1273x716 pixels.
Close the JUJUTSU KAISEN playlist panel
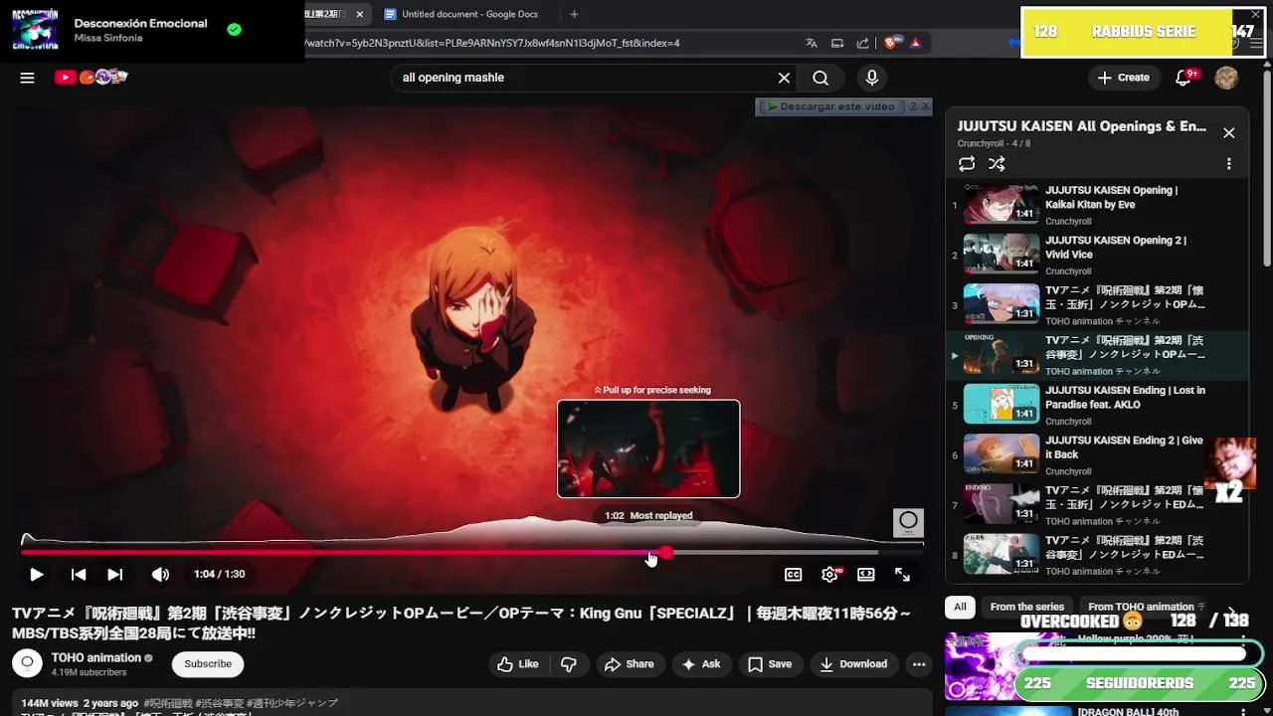coord(1228,132)
